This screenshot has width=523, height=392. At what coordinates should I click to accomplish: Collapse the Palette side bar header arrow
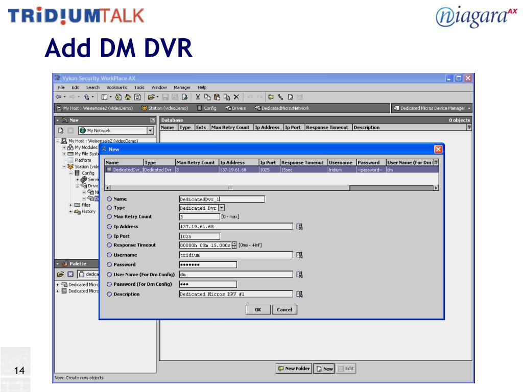pos(58,264)
